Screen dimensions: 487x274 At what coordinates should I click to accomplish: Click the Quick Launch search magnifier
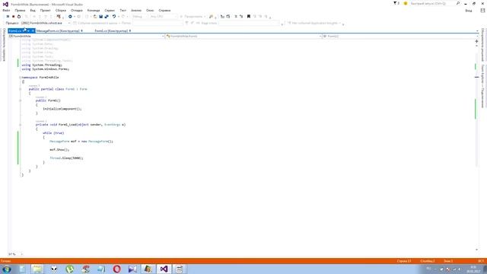(x=458, y=3)
